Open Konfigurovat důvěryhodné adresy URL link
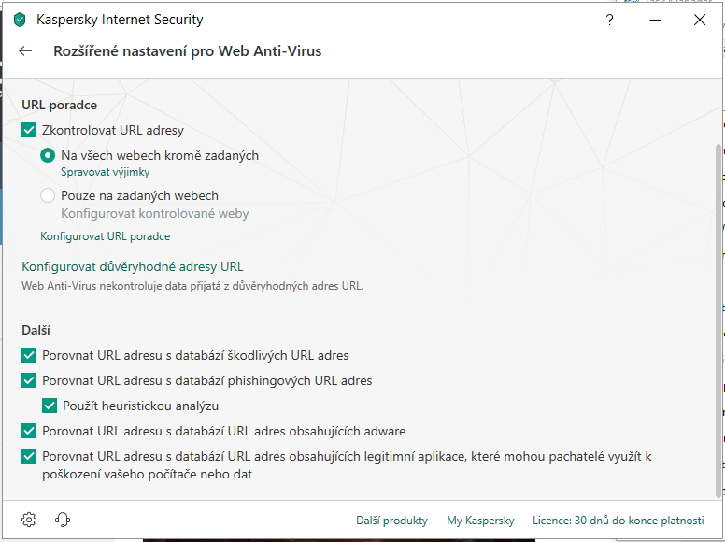The width and height of the screenshot is (725, 542). click(x=133, y=267)
